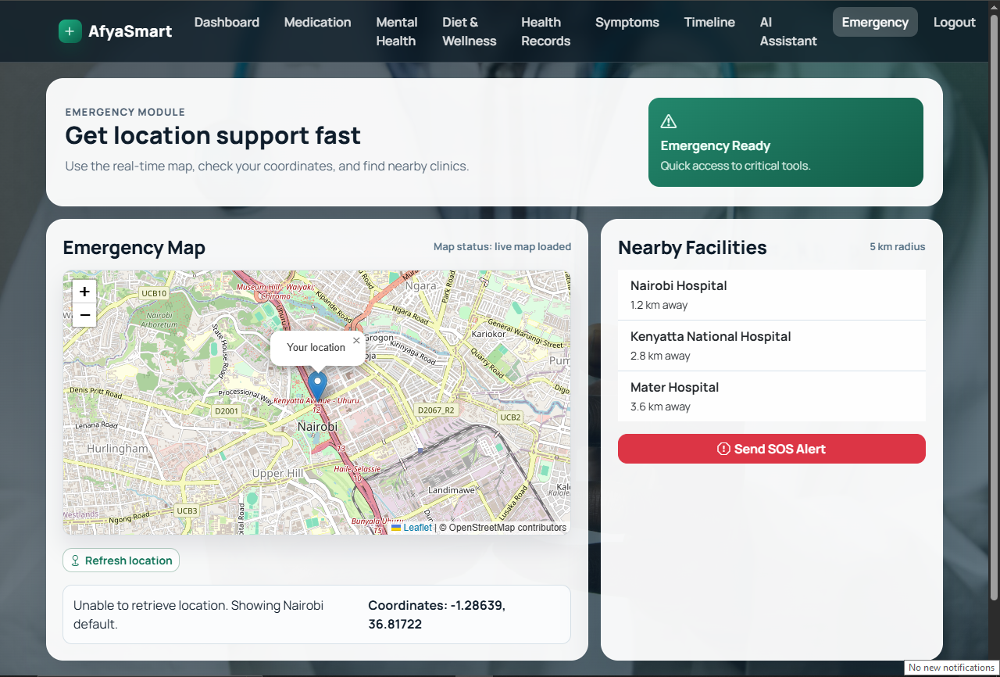Refresh location using the button
The width and height of the screenshot is (1000, 677).
point(121,561)
